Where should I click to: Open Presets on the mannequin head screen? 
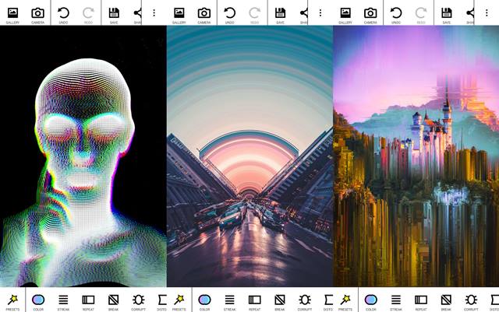(x=12, y=302)
